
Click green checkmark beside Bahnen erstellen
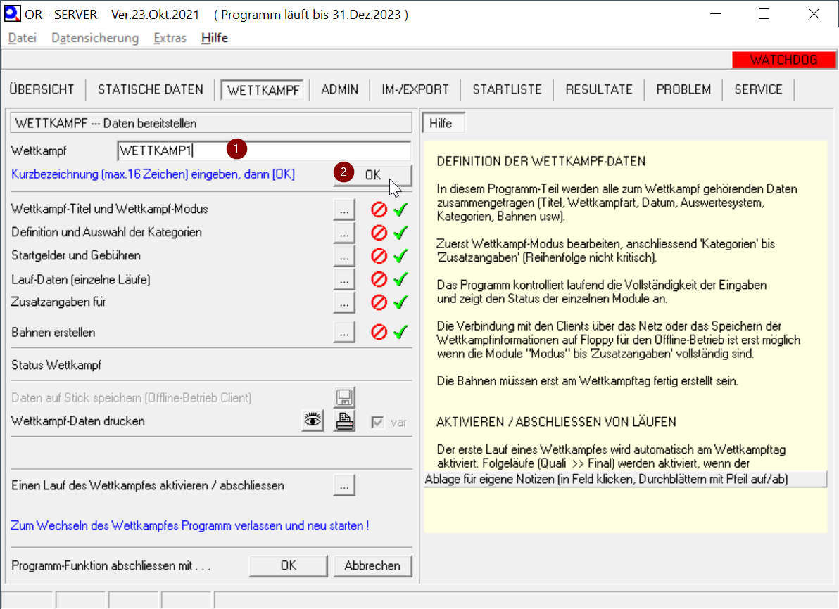point(401,332)
